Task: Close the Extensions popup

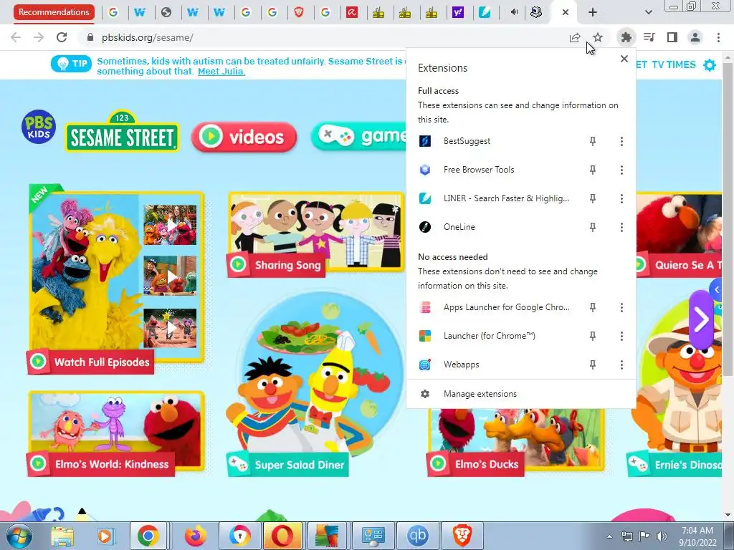Action: point(624,59)
